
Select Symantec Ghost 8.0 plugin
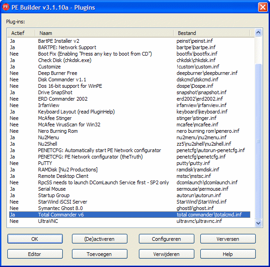[x=130, y=208]
